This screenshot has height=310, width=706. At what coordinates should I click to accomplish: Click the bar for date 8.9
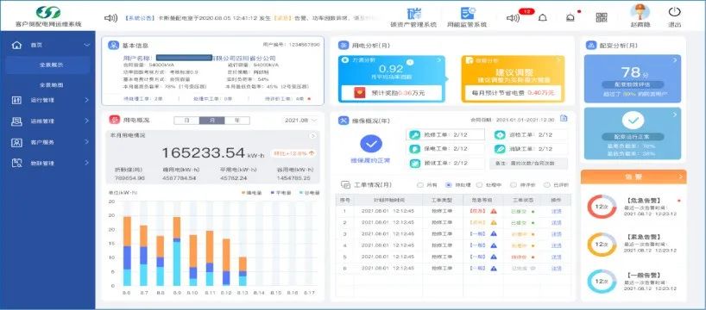(177, 251)
